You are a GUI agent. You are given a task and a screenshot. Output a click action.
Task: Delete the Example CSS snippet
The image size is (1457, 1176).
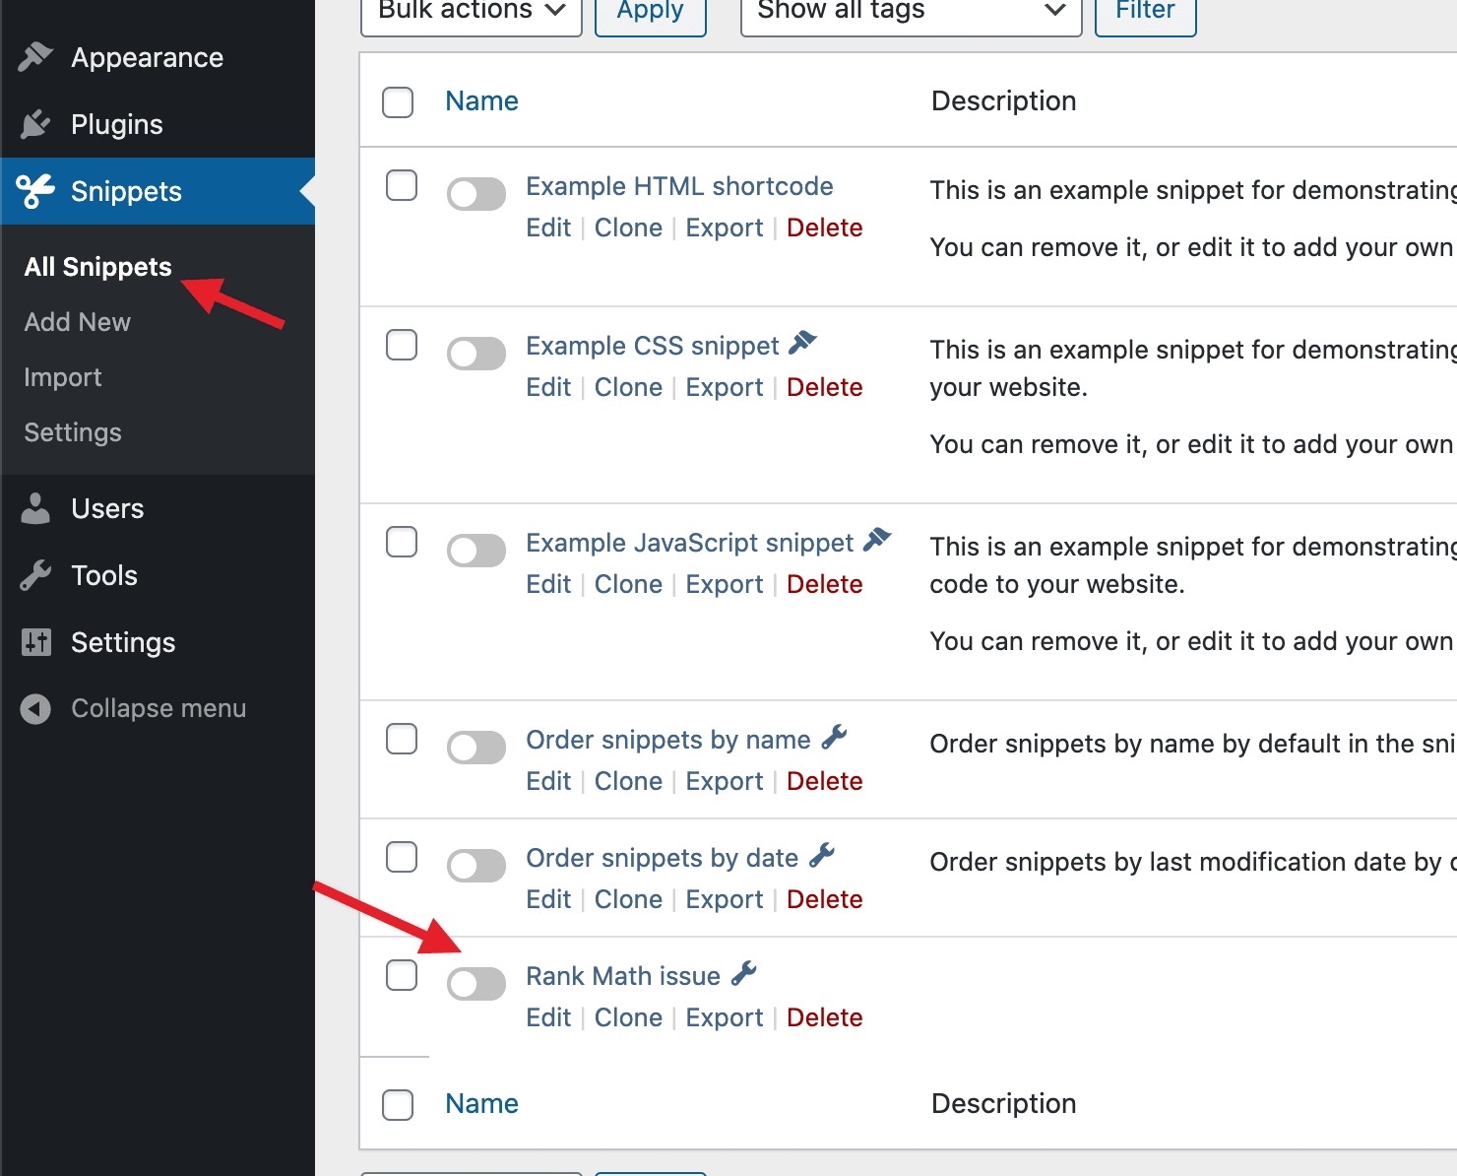coord(824,387)
